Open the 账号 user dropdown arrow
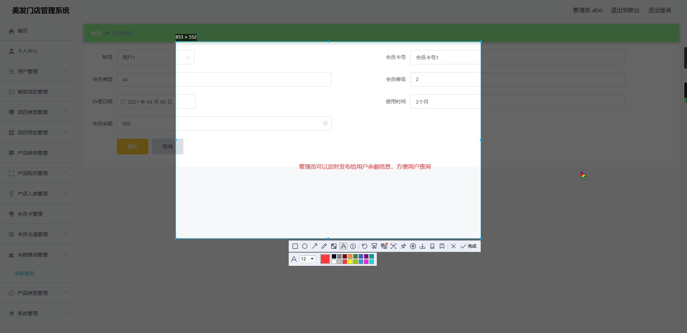Image resolution: width=687 pixels, height=333 pixels. point(188,58)
